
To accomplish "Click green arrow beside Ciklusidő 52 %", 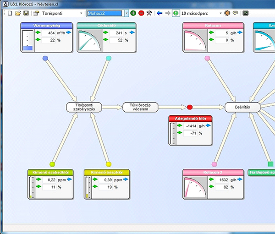I will pos(105,40).
